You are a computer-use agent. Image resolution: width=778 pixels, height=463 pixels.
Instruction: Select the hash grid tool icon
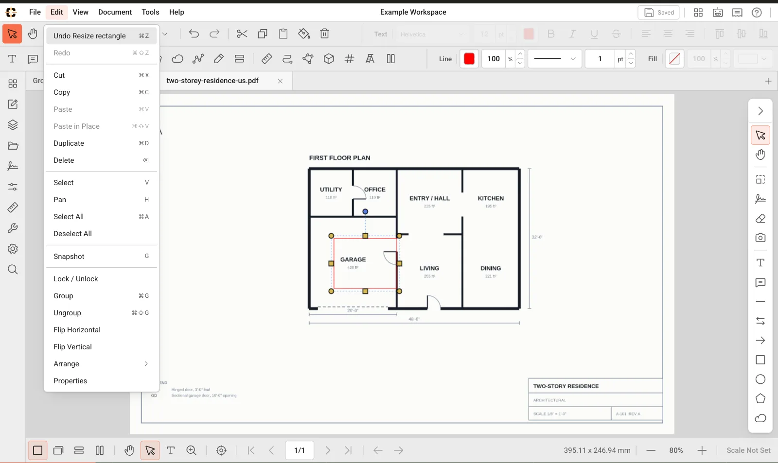(x=349, y=59)
